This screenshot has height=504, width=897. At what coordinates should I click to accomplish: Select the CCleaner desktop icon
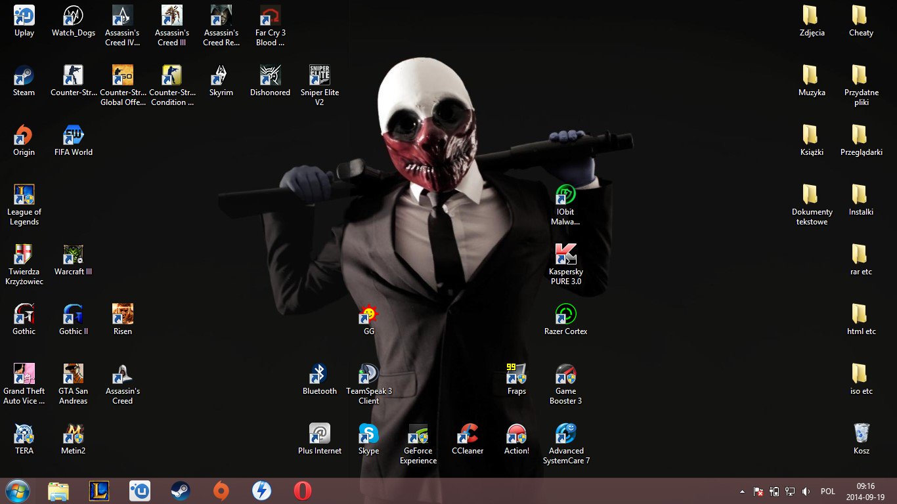(468, 439)
